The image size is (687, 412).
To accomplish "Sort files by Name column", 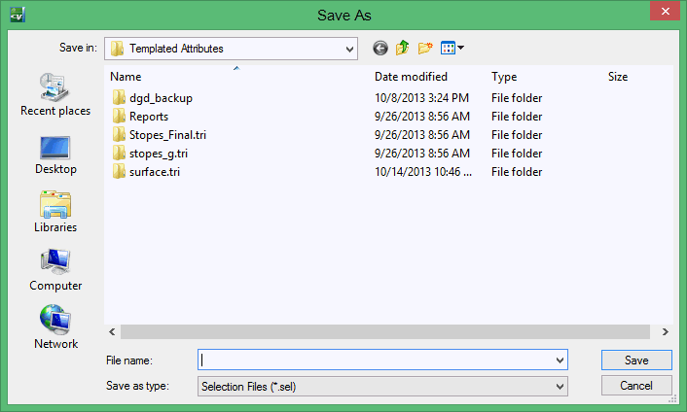I will [127, 77].
